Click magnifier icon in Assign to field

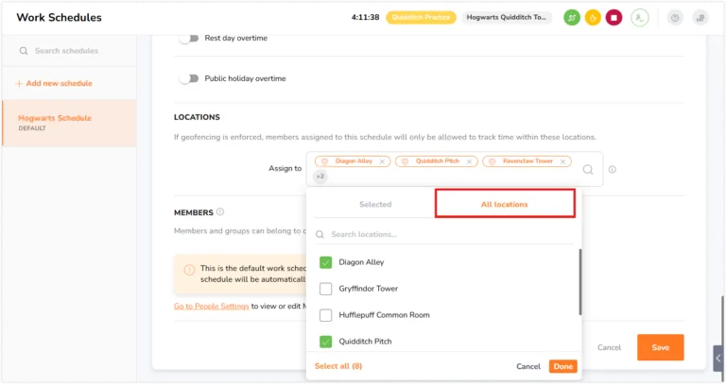588,170
